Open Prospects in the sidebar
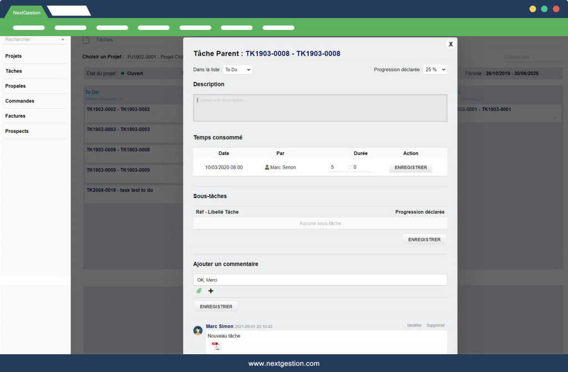 tap(17, 131)
